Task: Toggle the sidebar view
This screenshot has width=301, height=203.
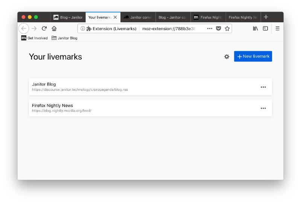Action: pos(265,29)
